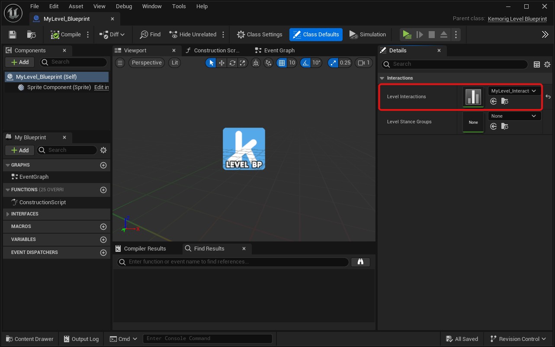Click the Compile button
This screenshot has height=347, width=555.
pyautogui.click(x=66, y=35)
